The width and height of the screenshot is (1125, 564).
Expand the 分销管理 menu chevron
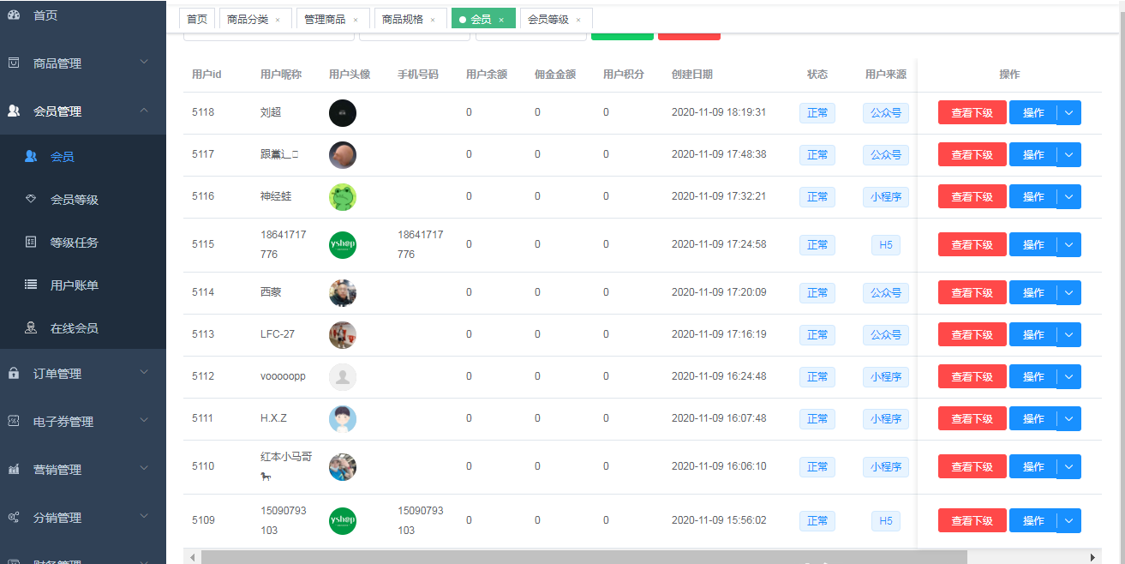[x=144, y=516]
